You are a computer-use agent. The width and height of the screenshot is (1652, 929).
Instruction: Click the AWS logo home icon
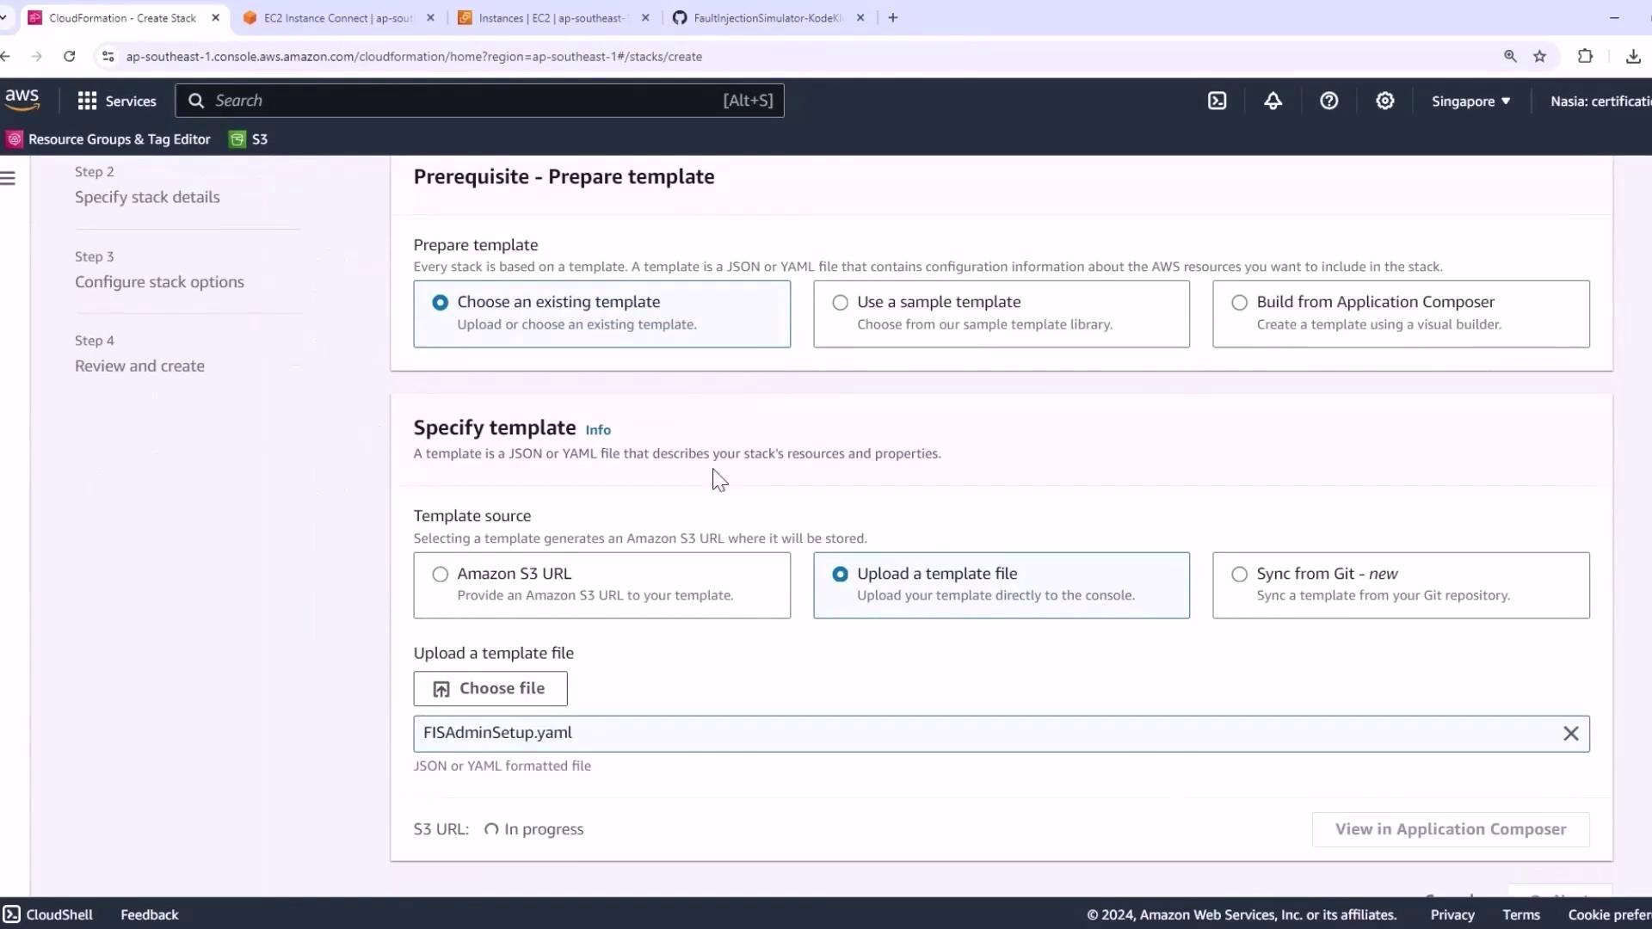(22, 99)
